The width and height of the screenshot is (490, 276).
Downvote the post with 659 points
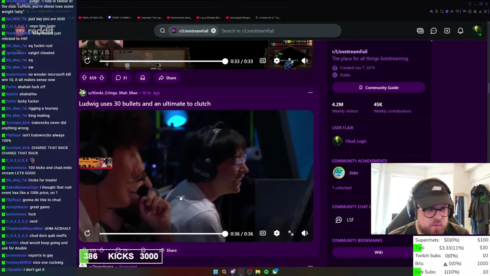point(101,78)
